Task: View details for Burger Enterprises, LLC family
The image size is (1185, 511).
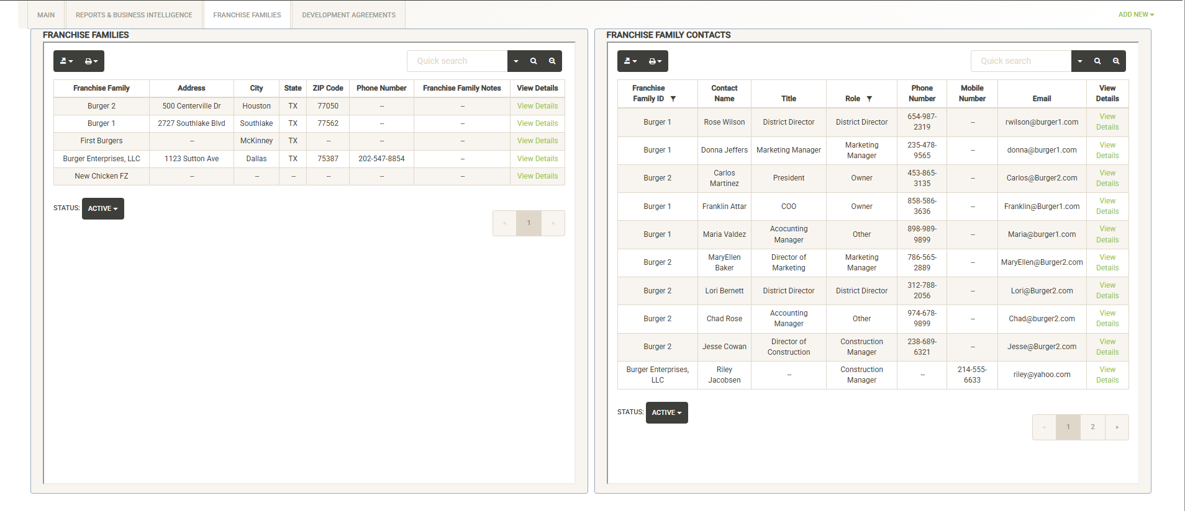Action: pos(537,159)
